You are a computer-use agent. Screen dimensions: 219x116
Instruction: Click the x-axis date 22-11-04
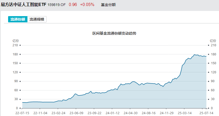tap(40, 113)
